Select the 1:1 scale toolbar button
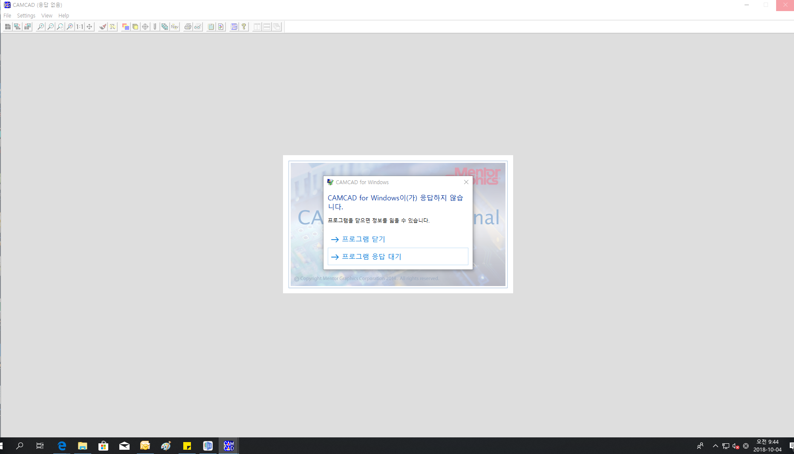 click(80, 27)
